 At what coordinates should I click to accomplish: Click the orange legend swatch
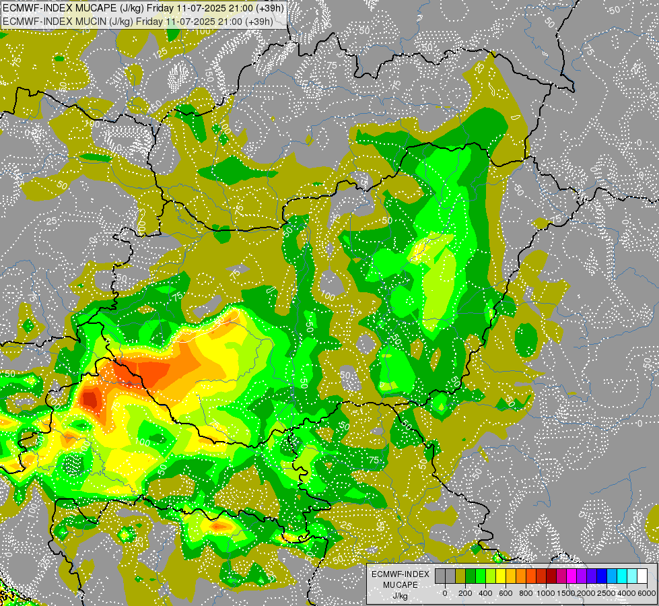(521, 576)
